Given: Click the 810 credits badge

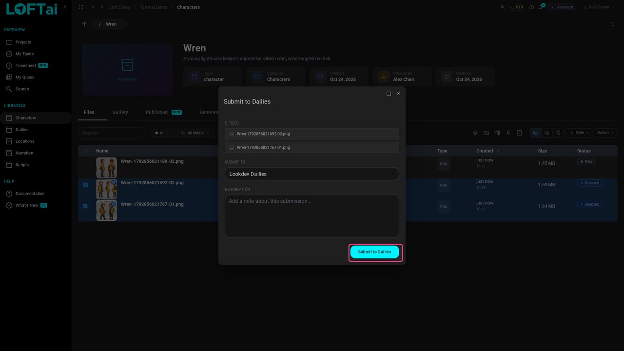Looking at the screenshot, I should [x=517, y=7].
